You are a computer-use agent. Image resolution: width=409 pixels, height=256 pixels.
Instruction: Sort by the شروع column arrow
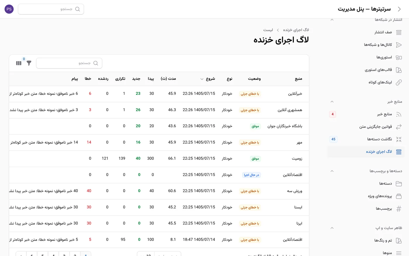coord(202,79)
